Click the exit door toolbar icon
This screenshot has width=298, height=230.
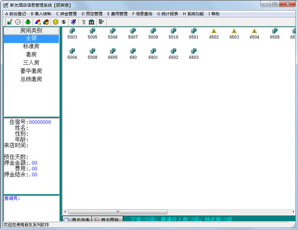pyautogui.click(x=101, y=22)
